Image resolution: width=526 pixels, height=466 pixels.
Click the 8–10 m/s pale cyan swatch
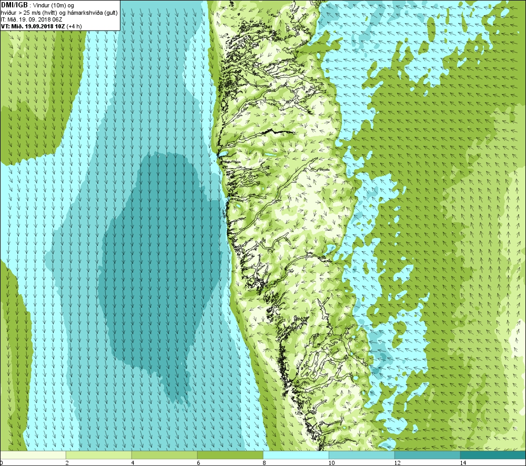tap(296, 455)
